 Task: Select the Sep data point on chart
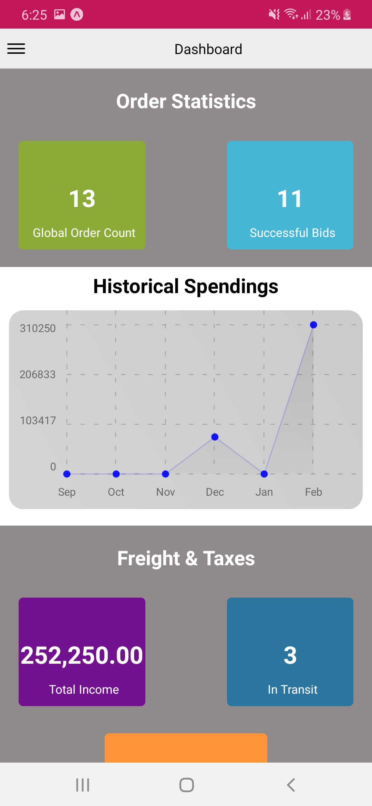[67, 474]
